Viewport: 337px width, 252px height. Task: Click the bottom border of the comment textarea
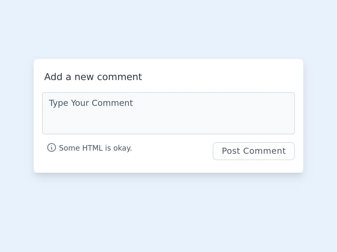pyautogui.click(x=168, y=134)
